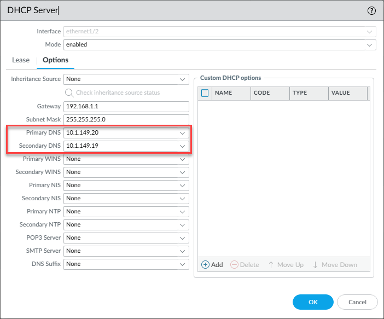384x319 pixels.
Task: Open the Interface dropdown
Action: point(369,32)
